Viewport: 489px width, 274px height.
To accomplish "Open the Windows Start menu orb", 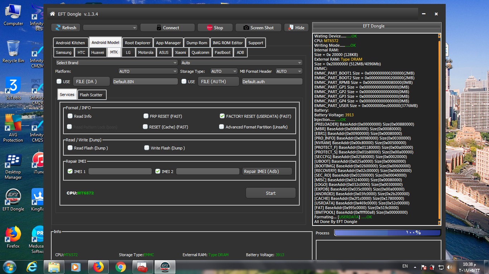I will point(9,267).
